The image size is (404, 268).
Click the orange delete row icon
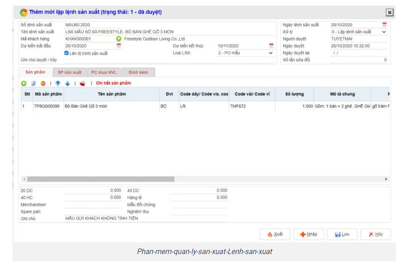tap(43, 83)
